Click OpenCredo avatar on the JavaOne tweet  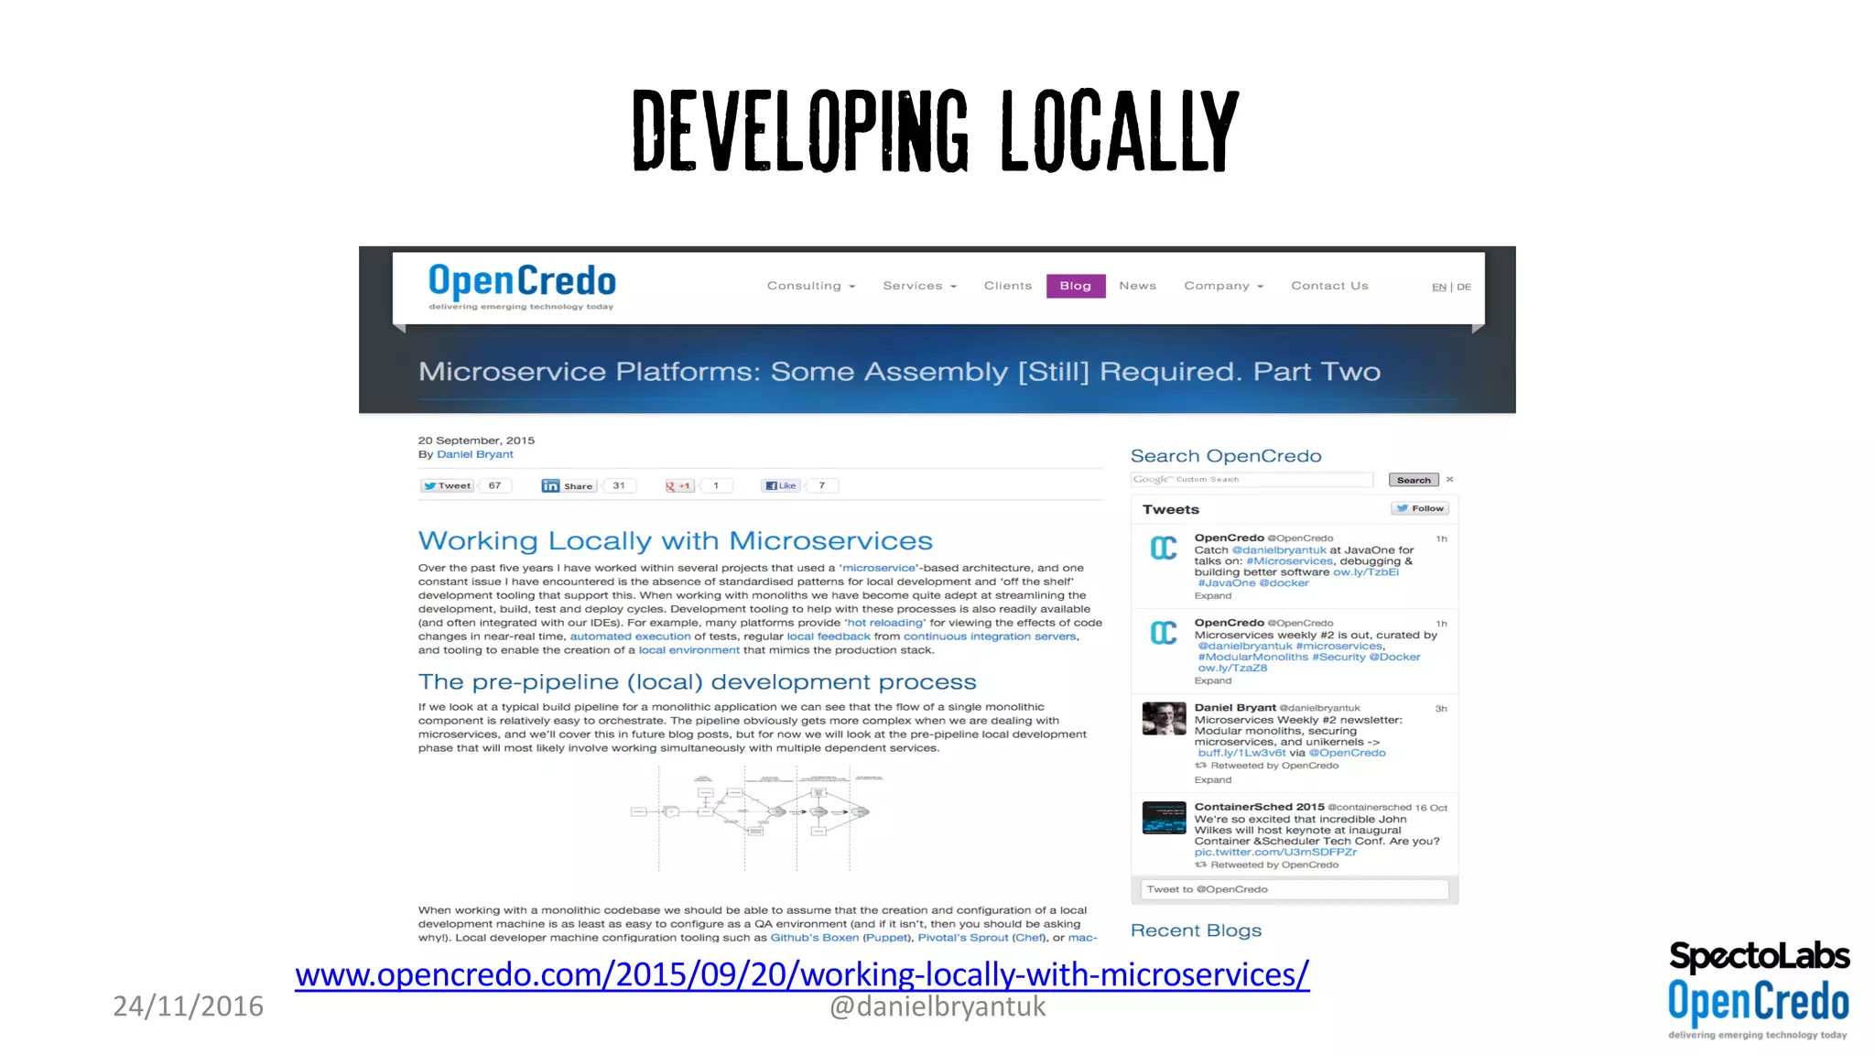tap(1164, 549)
